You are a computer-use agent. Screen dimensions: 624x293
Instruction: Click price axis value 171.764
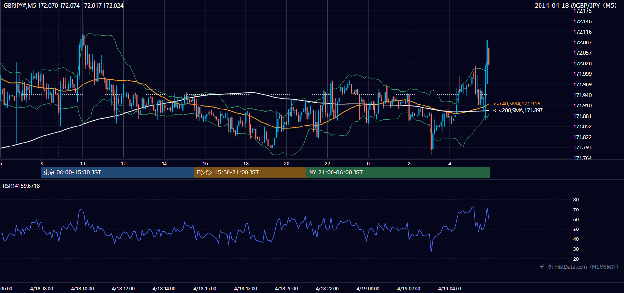coord(582,158)
